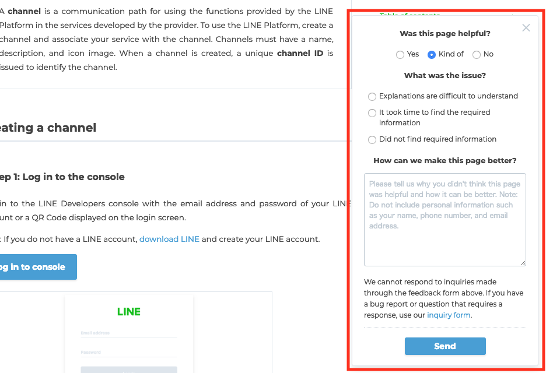546x373 pixels.
Task: Open the "download LINE" link
Action: pyautogui.click(x=169, y=239)
